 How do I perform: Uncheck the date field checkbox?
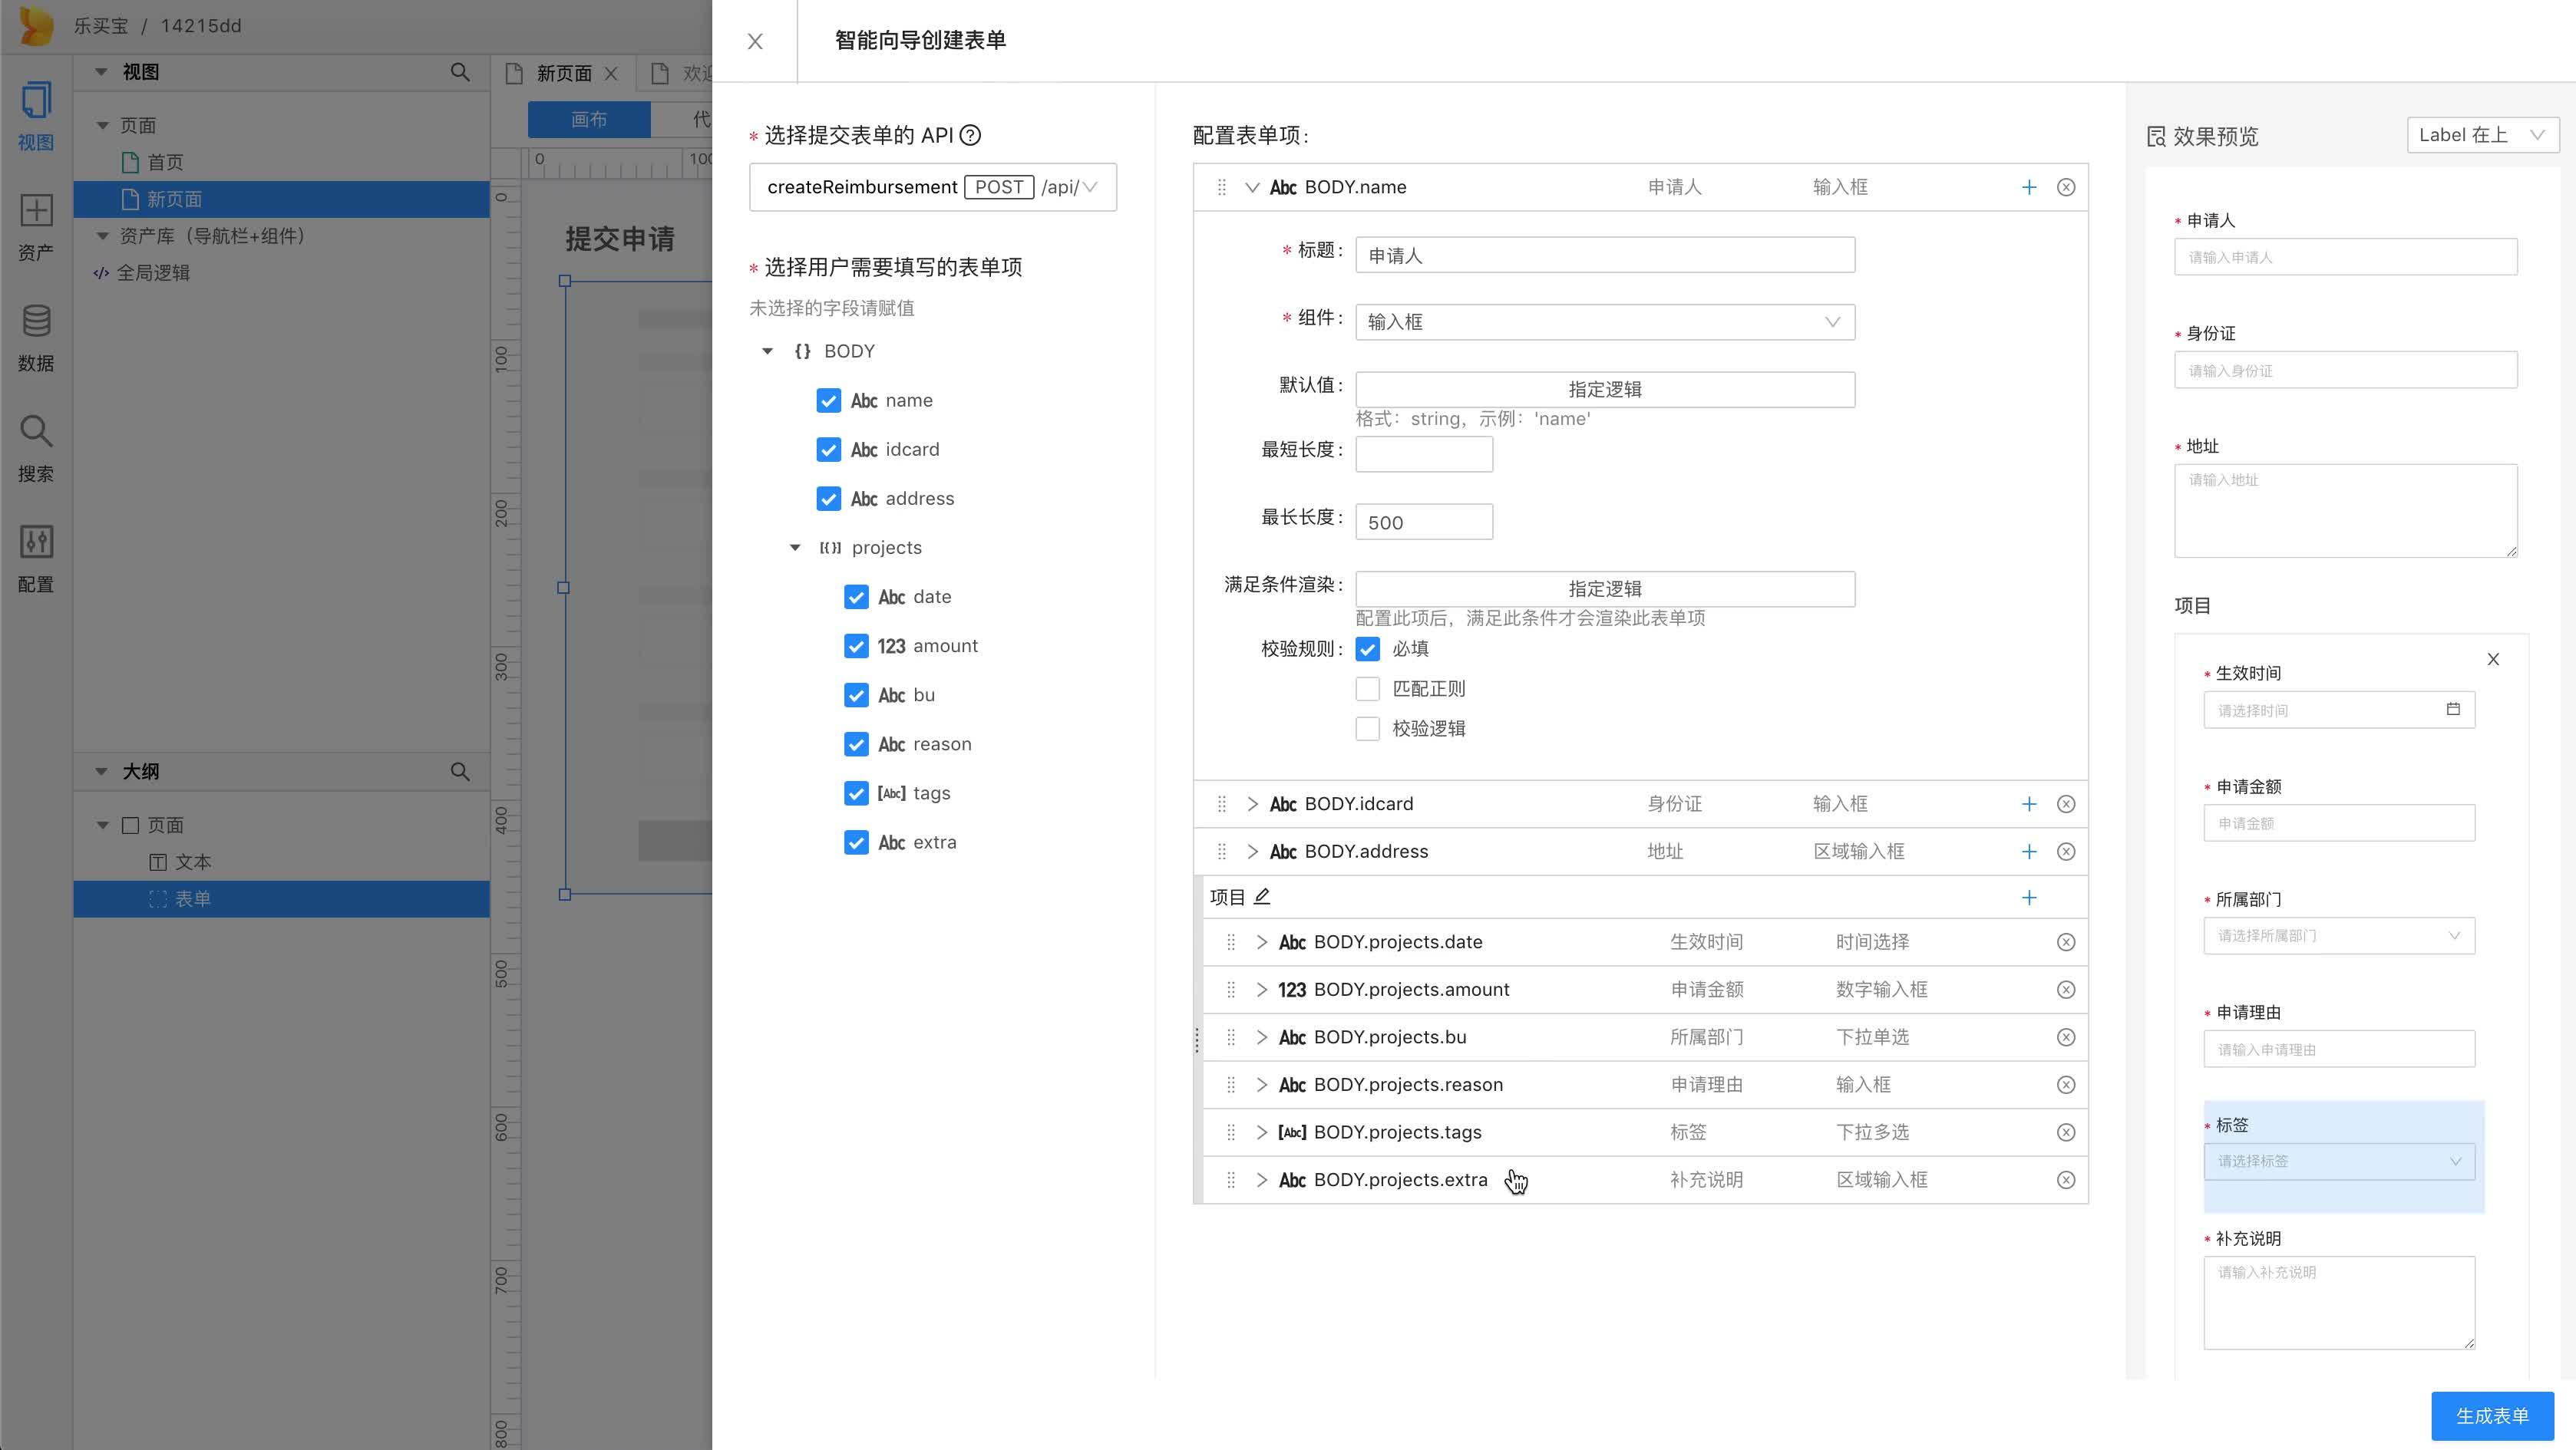[x=856, y=597]
